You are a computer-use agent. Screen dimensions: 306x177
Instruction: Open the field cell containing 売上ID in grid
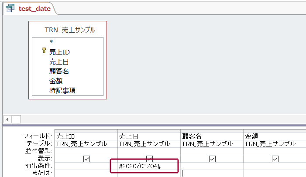pos(86,136)
